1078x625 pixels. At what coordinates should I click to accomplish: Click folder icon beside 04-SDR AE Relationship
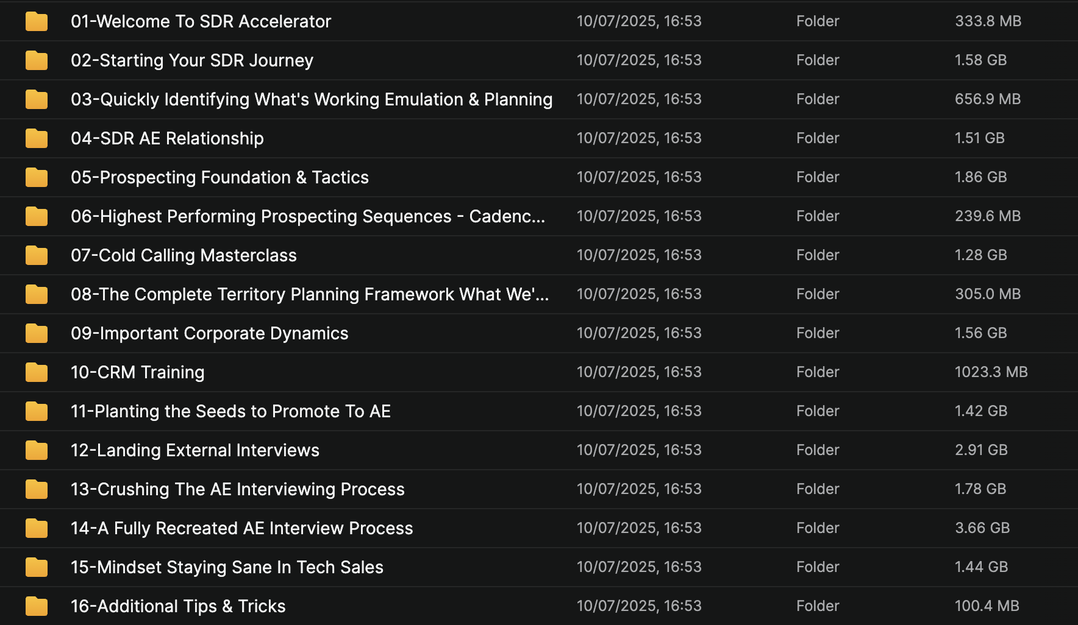click(x=37, y=138)
